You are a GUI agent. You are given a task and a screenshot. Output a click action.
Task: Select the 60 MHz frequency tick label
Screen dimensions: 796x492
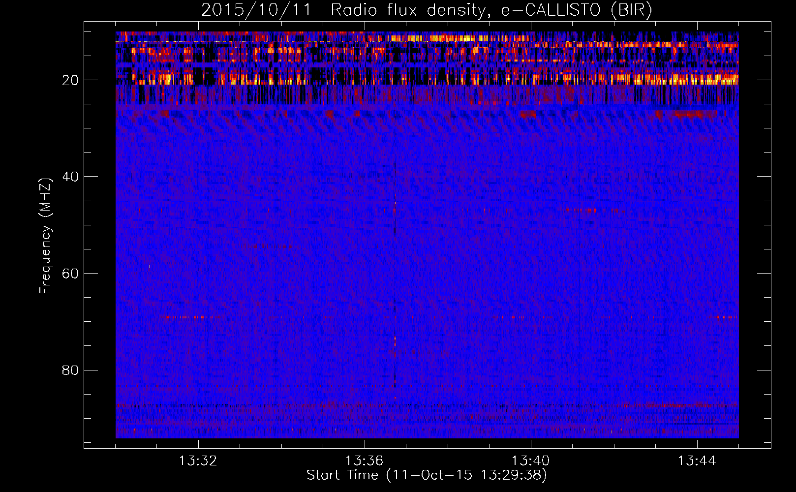coord(71,274)
